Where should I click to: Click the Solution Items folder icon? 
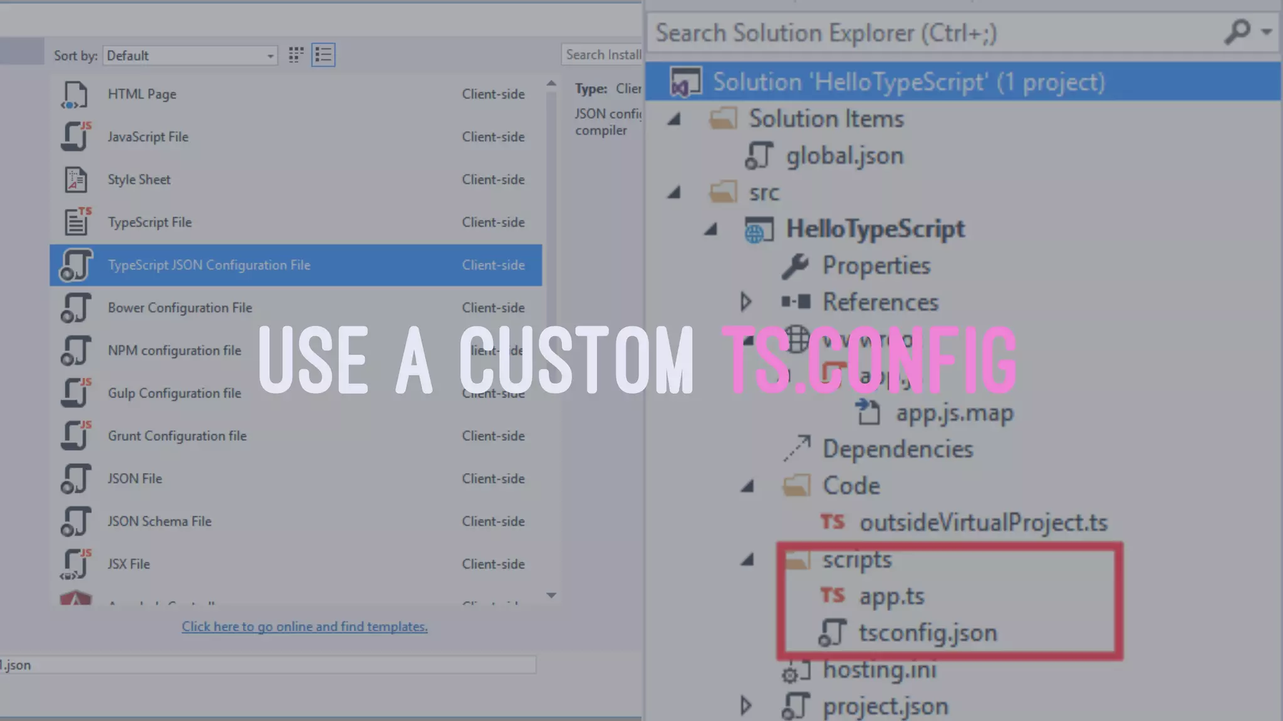(723, 118)
